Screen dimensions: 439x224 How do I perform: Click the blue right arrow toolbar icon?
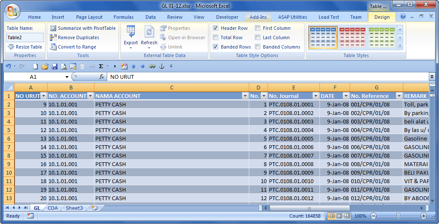[x=143, y=66]
